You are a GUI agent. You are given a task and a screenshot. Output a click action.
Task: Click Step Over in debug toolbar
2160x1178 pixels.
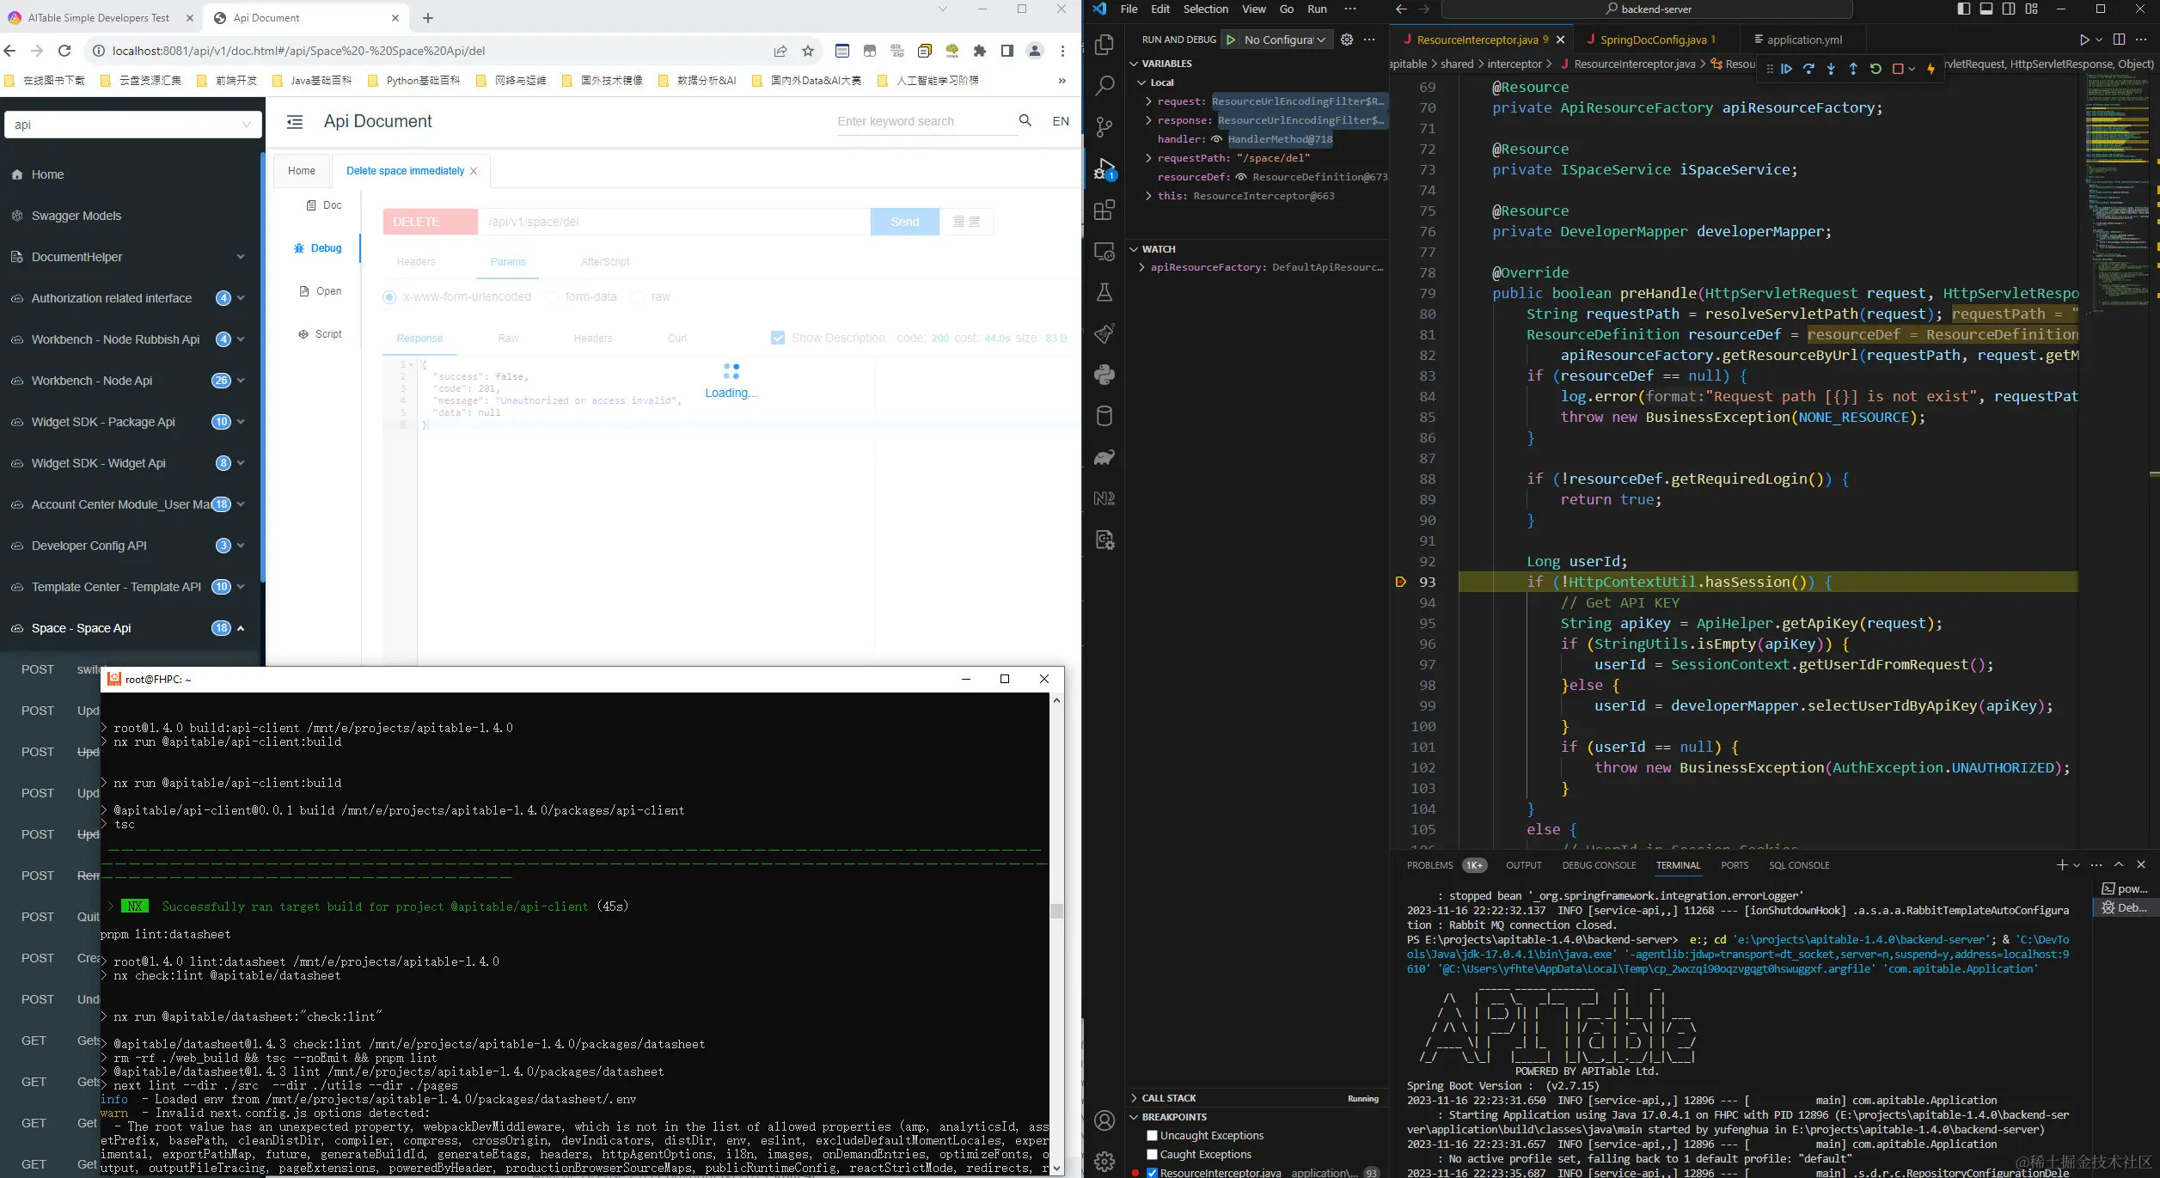click(1808, 69)
